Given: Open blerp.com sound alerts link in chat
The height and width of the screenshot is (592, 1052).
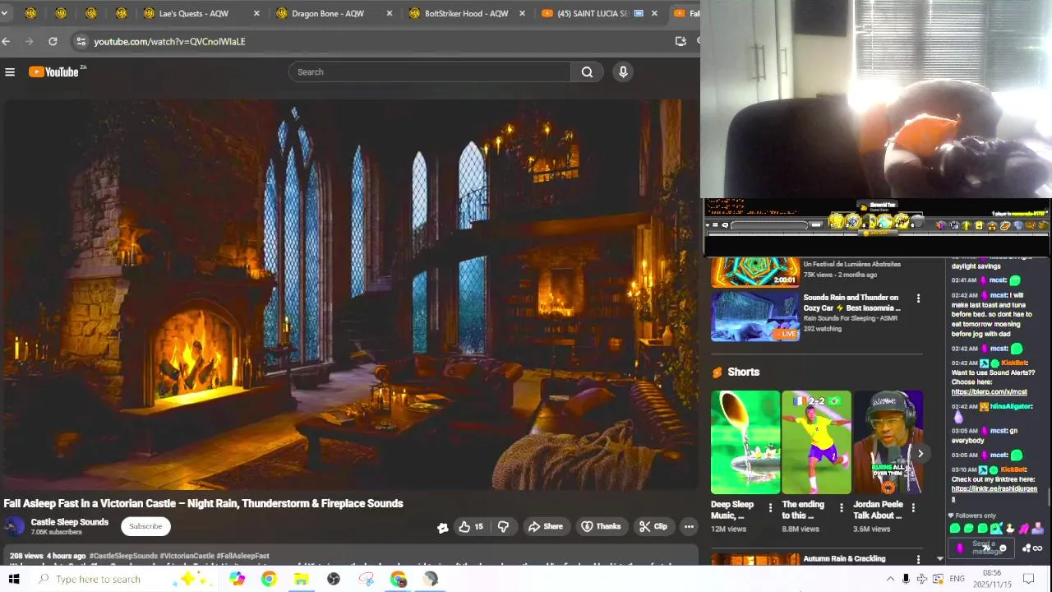Looking at the screenshot, I should coord(990,392).
